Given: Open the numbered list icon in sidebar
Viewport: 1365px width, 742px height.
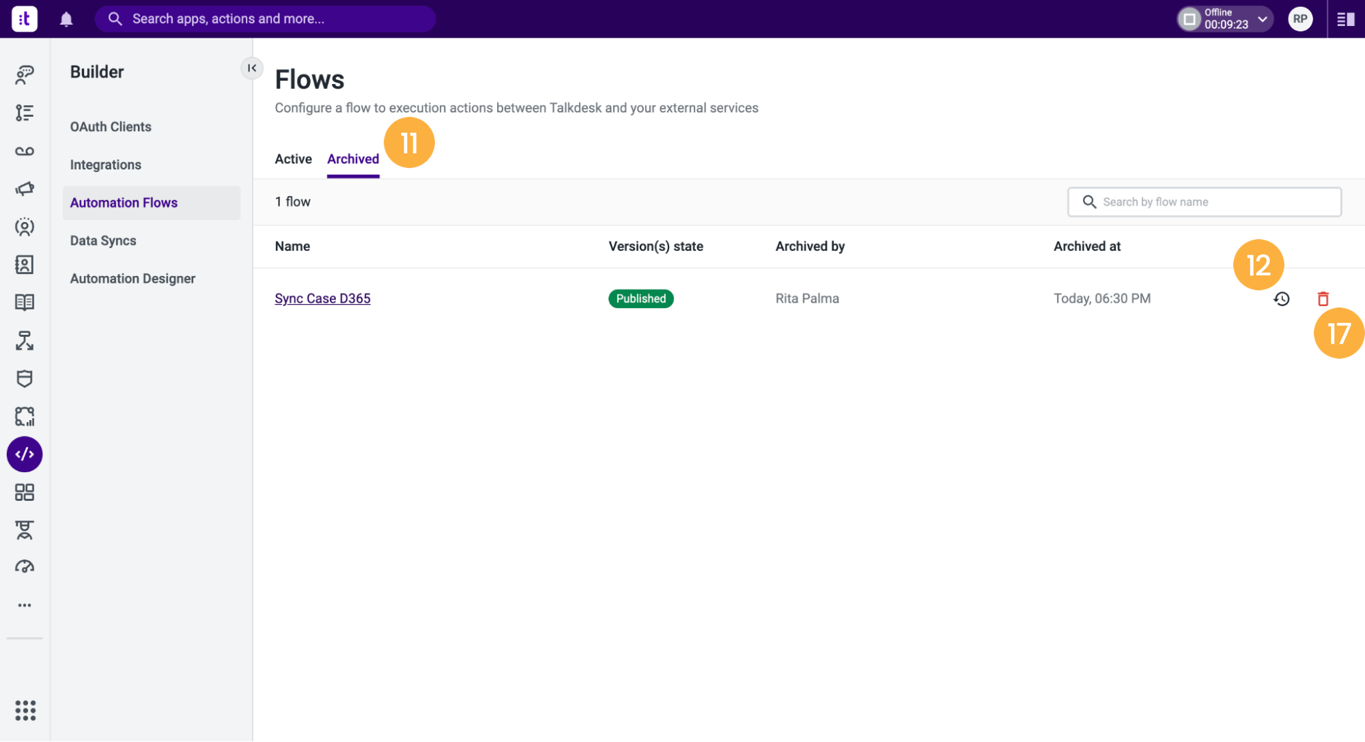Looking at the screenshot, I should 25,113.
